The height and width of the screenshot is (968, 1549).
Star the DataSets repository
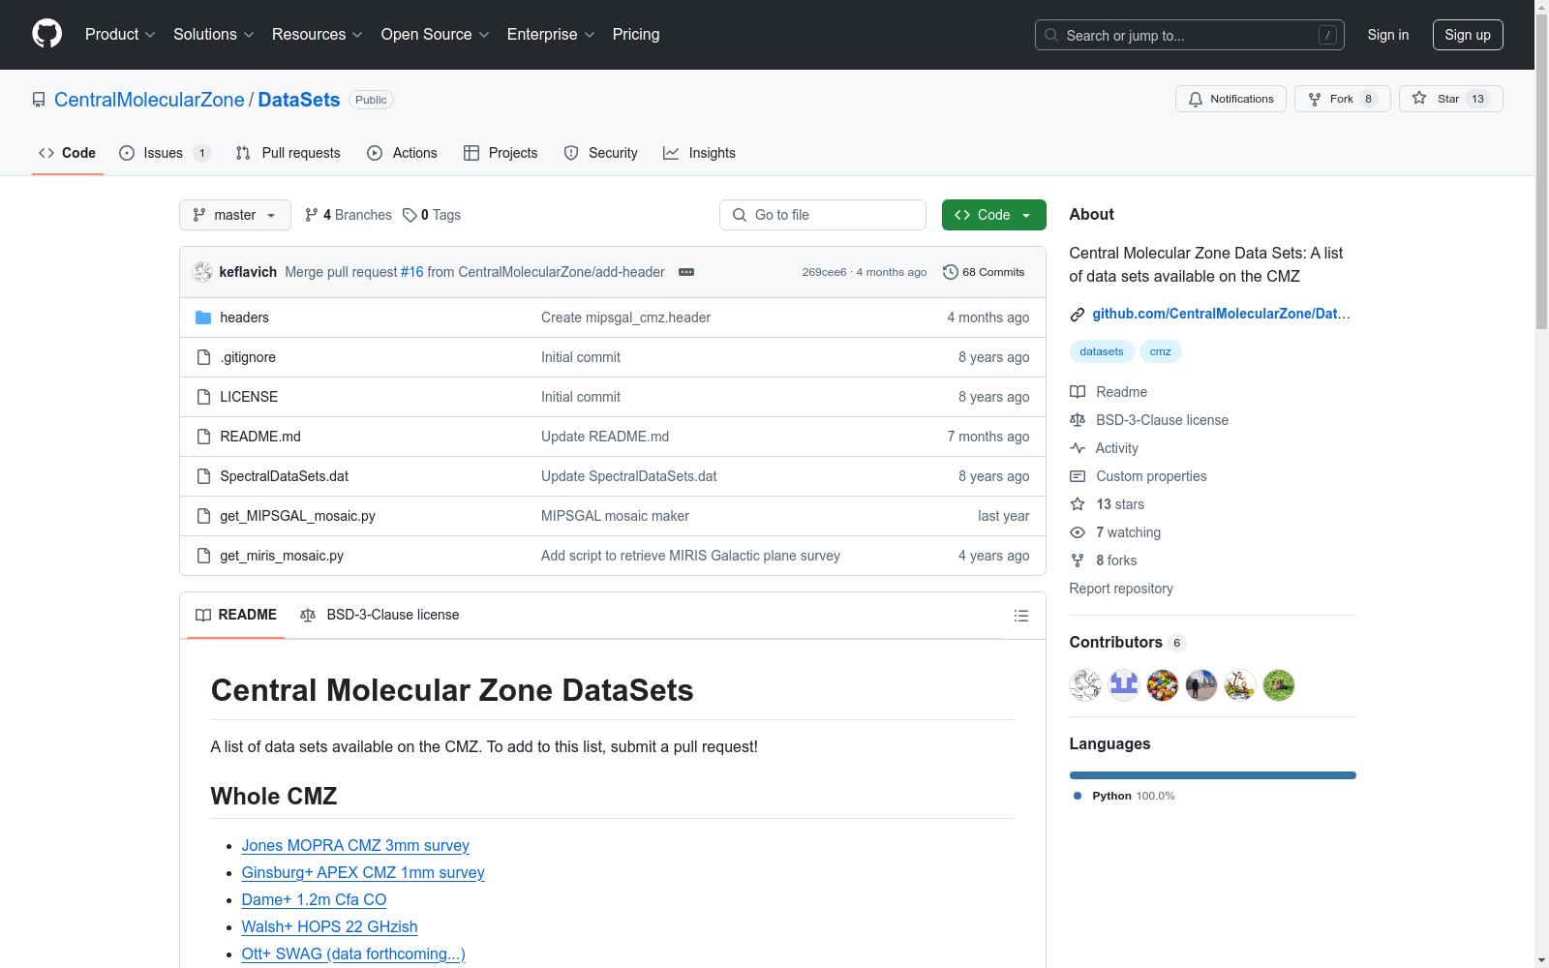pos(1451,99)
